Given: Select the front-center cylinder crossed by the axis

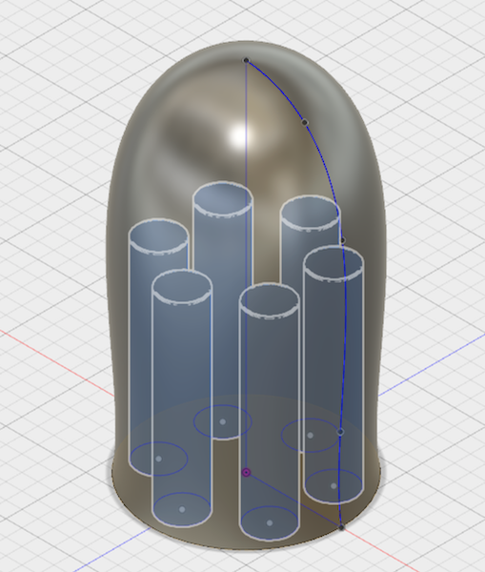Looking at the screenshot, I should 270,412.
